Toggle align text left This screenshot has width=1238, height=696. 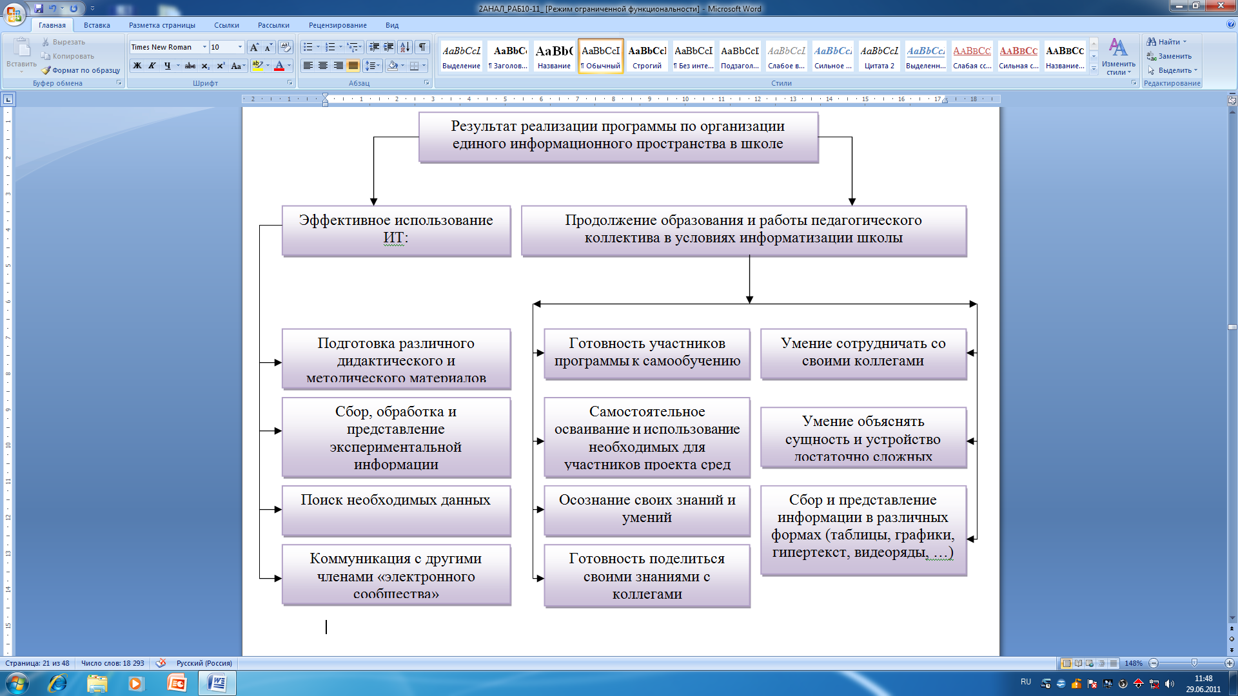pos(308,66)
